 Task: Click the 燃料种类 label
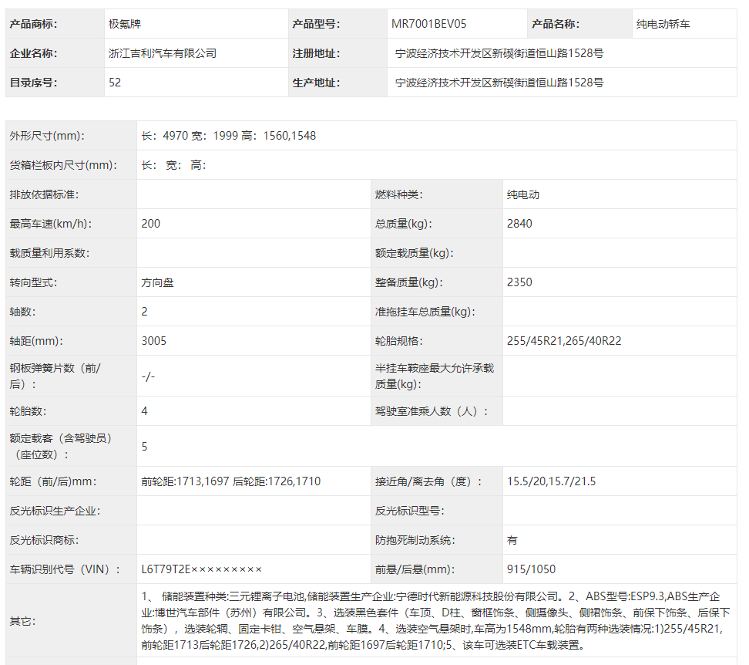click(399, 194)
